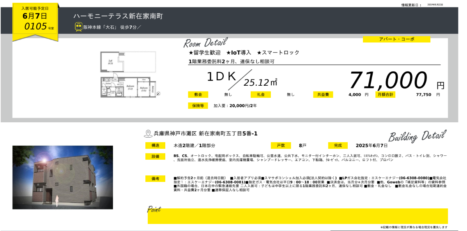Click the 戸数 label
This screenshot has height=231, width=467.
[281, 146]
